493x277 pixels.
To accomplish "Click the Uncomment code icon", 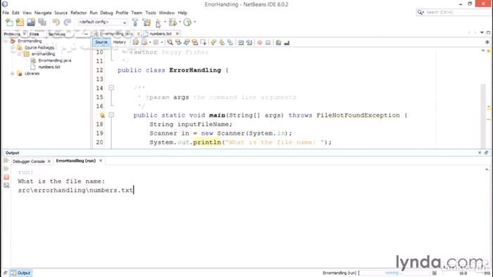I will point(287,42).
